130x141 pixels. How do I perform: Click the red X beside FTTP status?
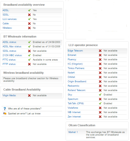tap(29, 64)
